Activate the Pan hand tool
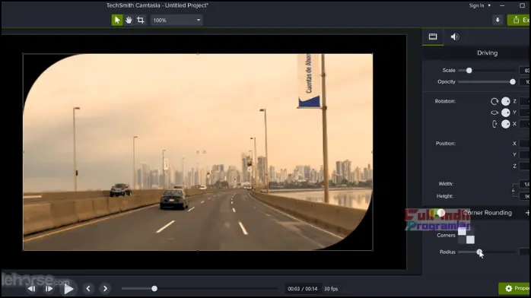531x298 pixels. pos(129,20)
